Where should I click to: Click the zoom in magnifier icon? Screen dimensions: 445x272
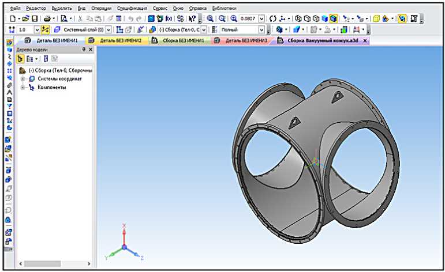pyautogui.click(x=234, y=18)
